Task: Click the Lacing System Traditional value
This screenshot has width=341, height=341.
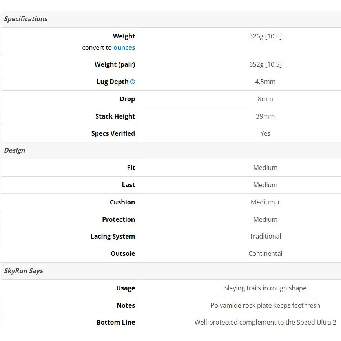Action: 265,236
